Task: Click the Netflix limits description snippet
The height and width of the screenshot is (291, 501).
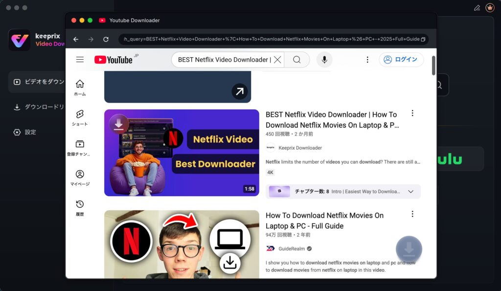Action: pos(343,162)
